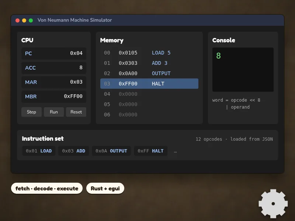Select memory row 06 with 0x0000
295x221 pixels.
click(x=149, y=115)
